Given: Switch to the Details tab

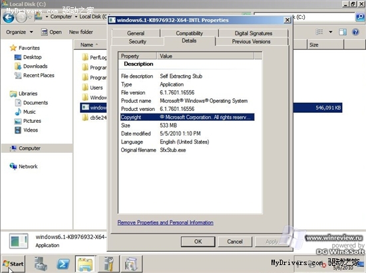Looking at the screenshot, I should coord(189,41).
